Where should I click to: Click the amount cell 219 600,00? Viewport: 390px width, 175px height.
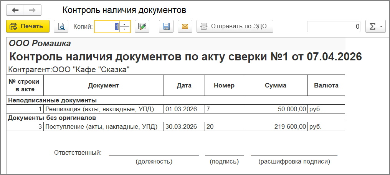[x=276, y=127]
